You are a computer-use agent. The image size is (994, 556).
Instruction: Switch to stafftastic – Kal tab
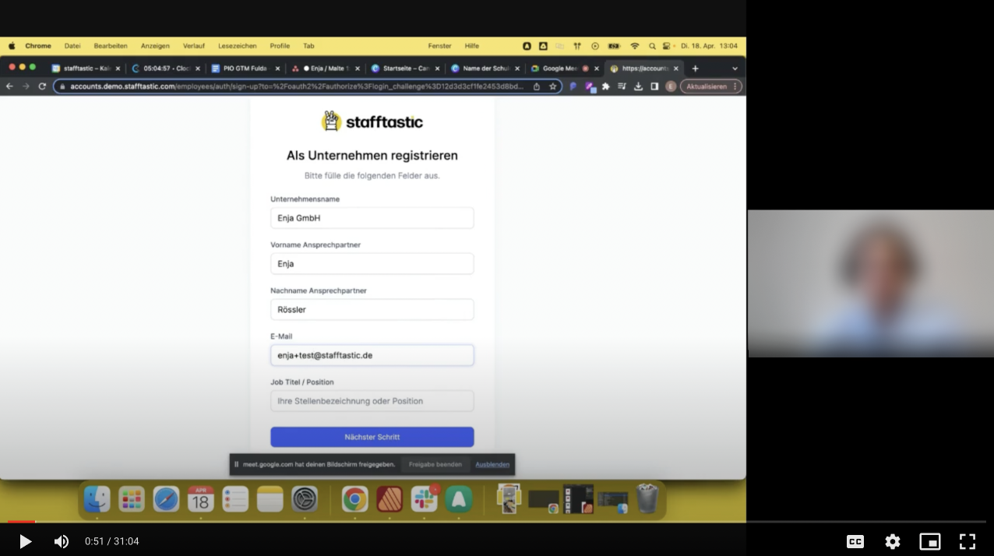click(x=86, y=69)
